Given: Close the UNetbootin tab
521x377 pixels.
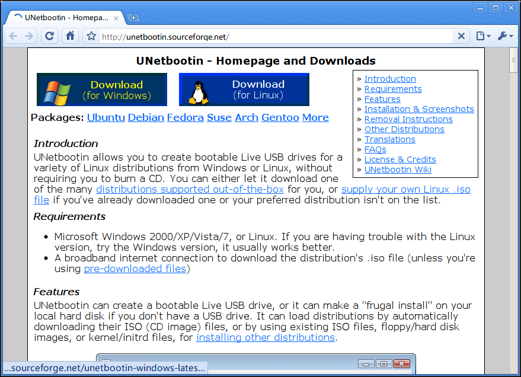Looking at the screenshot, I should pos(116,18).
